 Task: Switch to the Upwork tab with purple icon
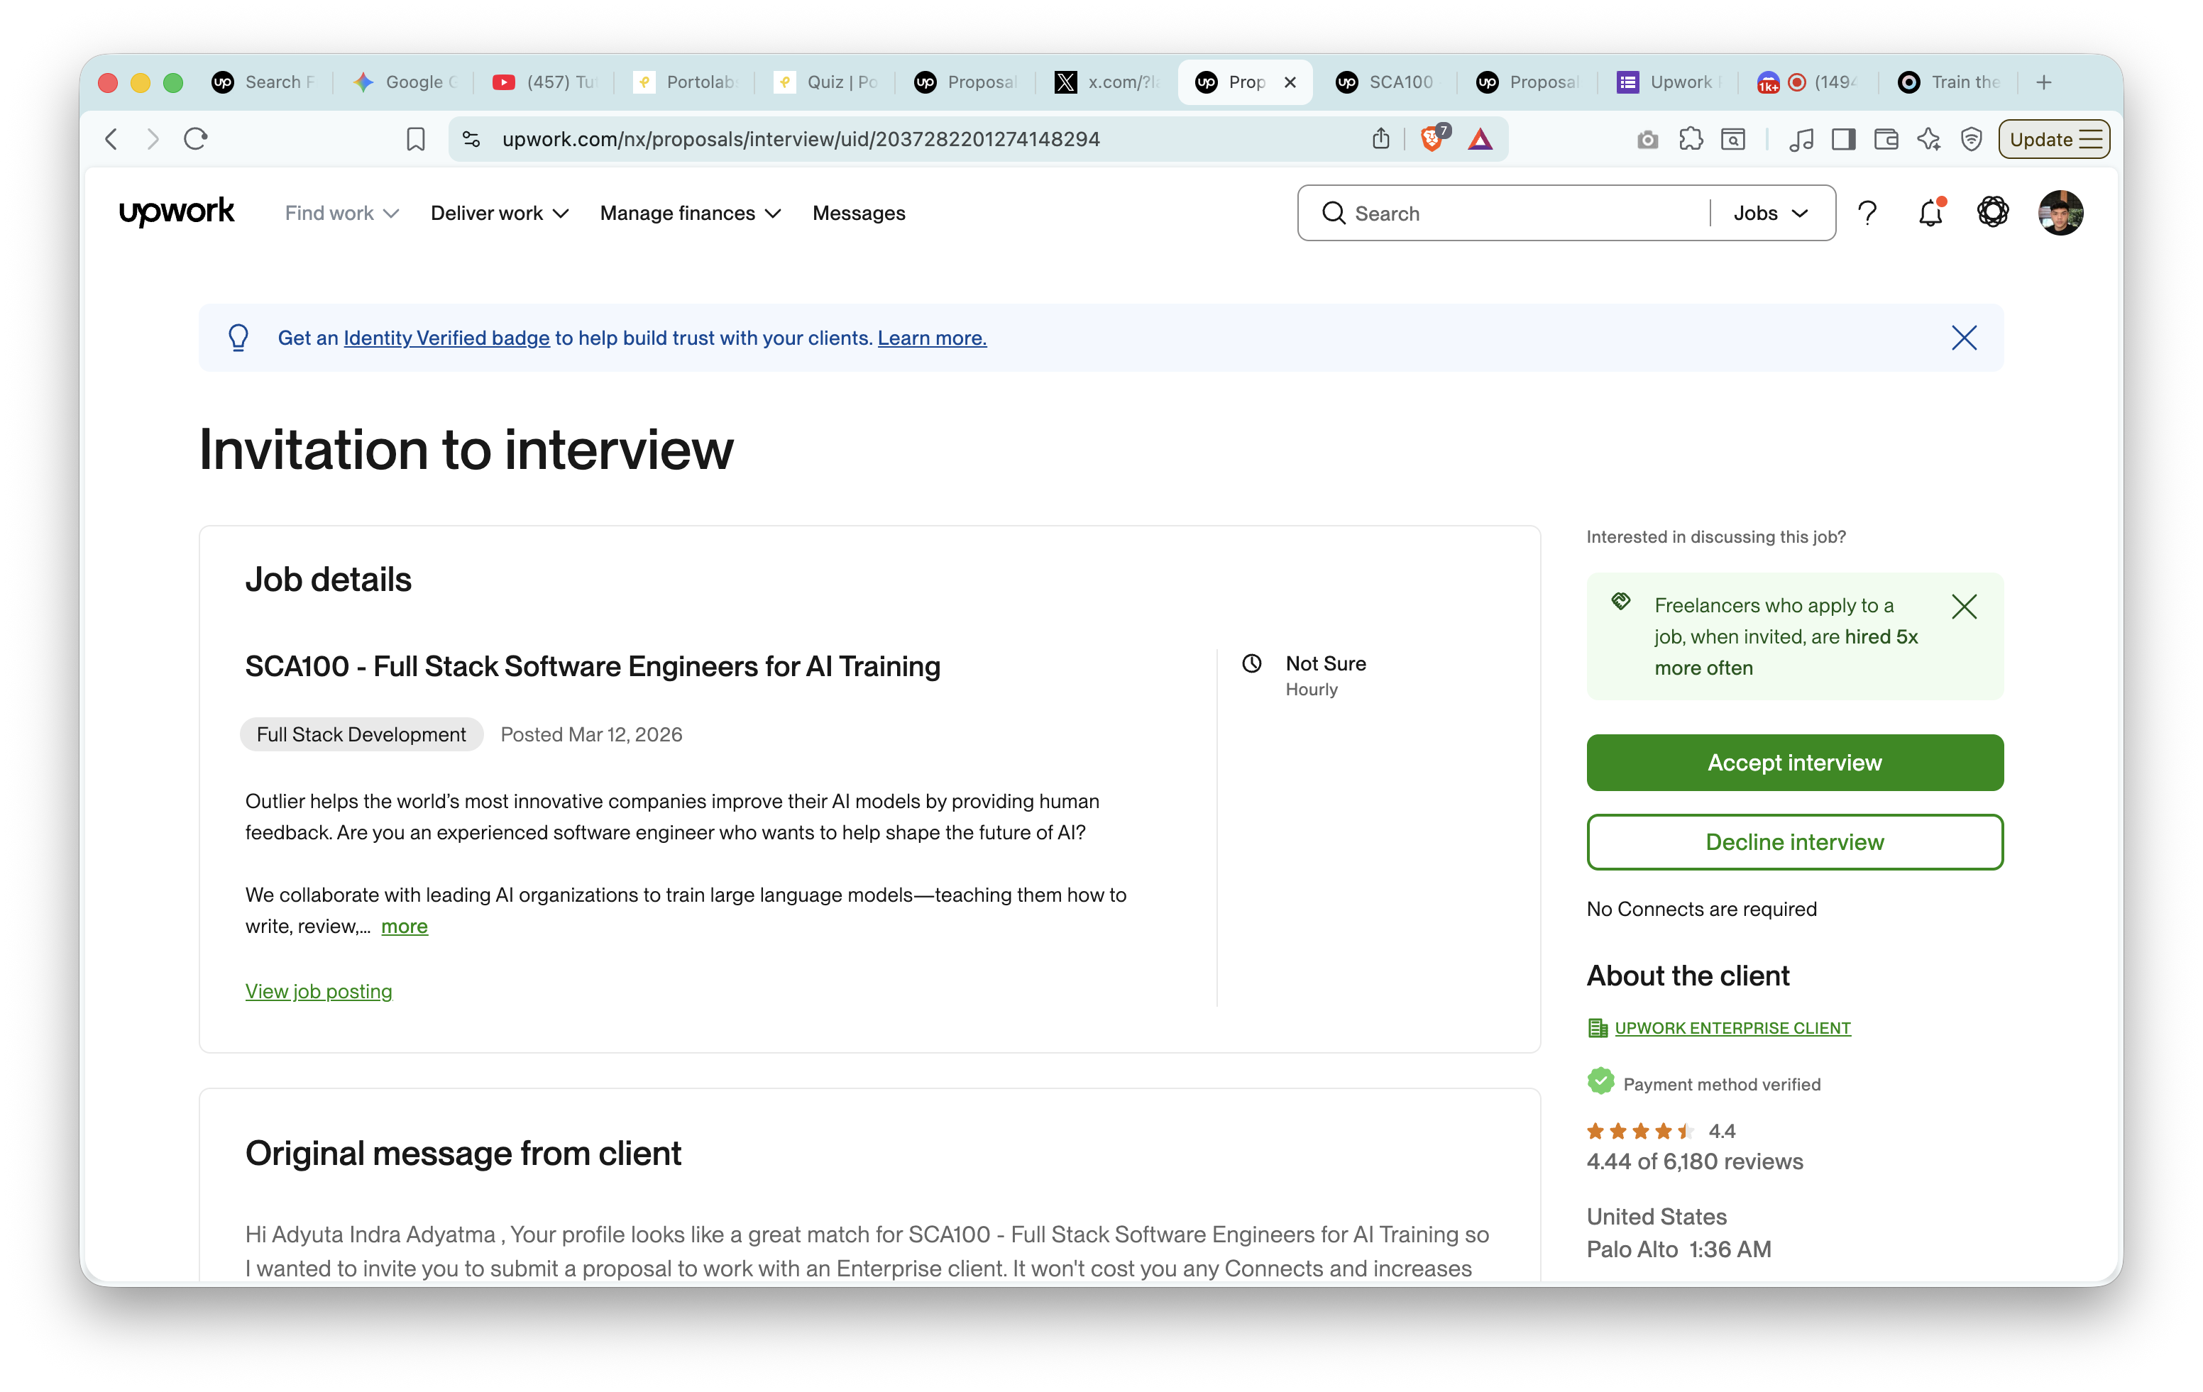point(1668,82)
